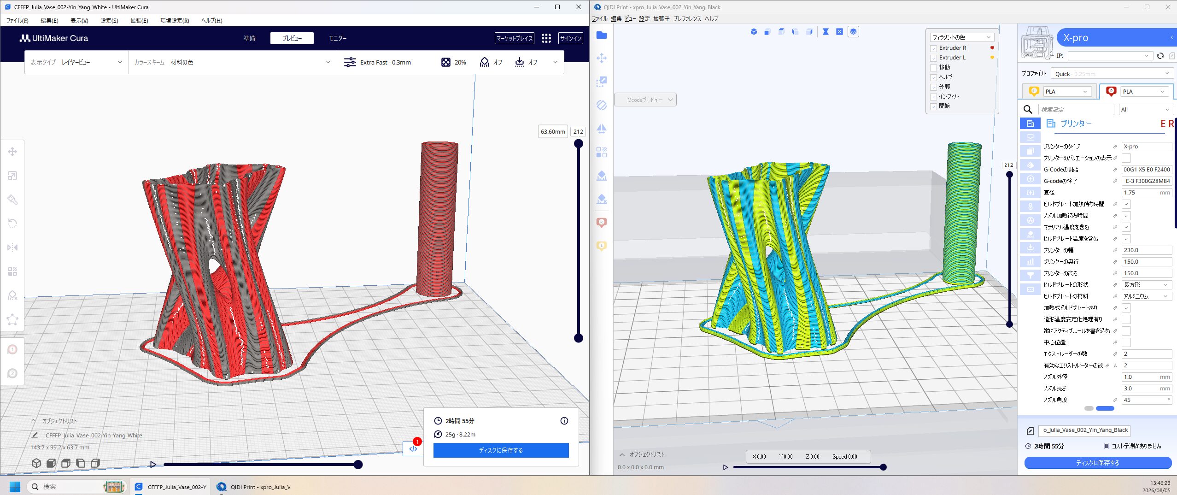Click the QIDI file name edit icon

[x=1031, y=431]
